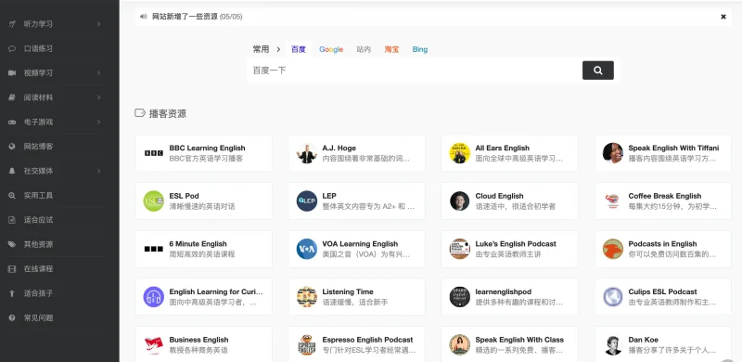The width and height of the screenshot is (742, 362).
Task: Click the Listening Time pattern logo
Action: pos(307,297)
